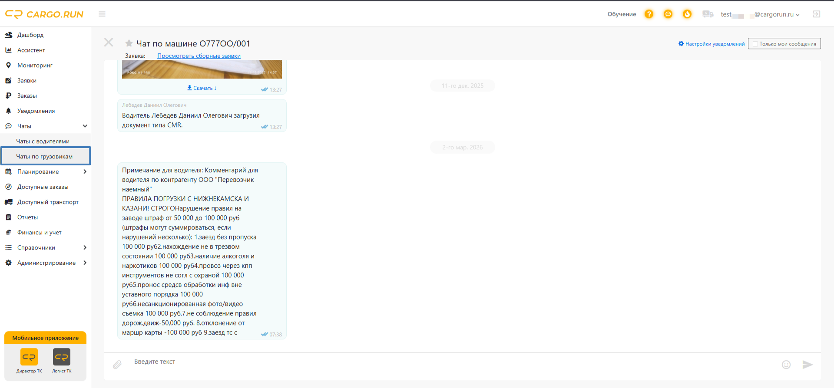Click the Заявки edit icon
This screenshot has width=834, height=388.
click(x=8, y=80)
